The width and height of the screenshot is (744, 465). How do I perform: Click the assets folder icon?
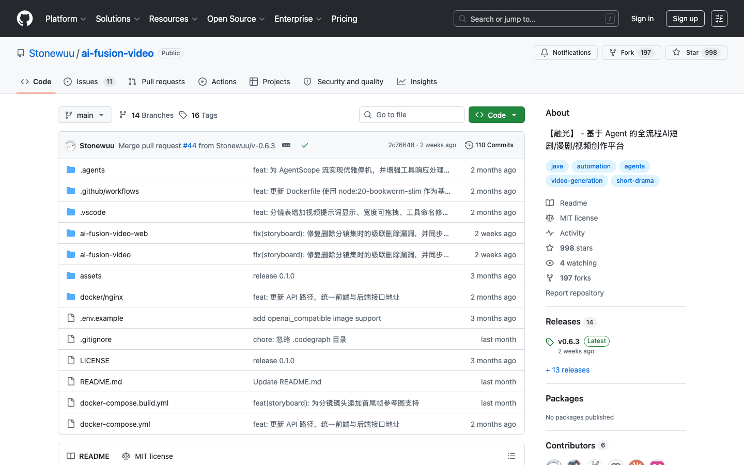click(71, 275)
